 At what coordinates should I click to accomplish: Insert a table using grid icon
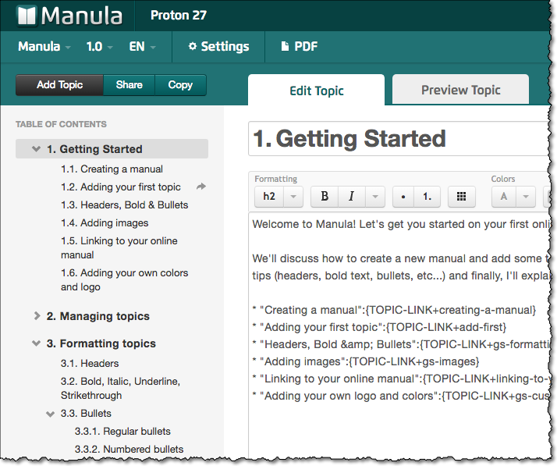pyautogui.click(x=462, y=197)
